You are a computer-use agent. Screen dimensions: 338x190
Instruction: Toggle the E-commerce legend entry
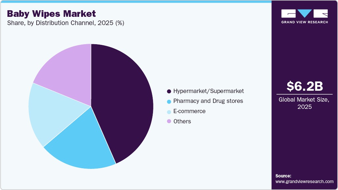pos(189,111)
